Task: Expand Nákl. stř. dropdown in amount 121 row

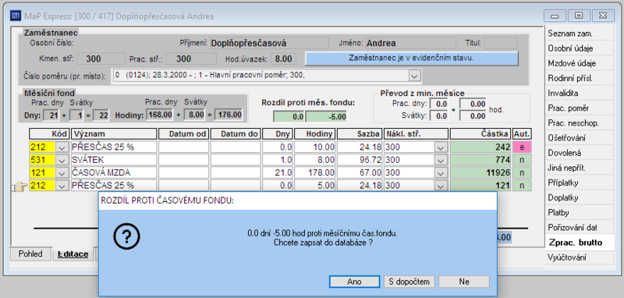Action: coord(440,186)
